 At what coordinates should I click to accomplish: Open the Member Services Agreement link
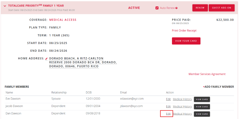[207, 74]
